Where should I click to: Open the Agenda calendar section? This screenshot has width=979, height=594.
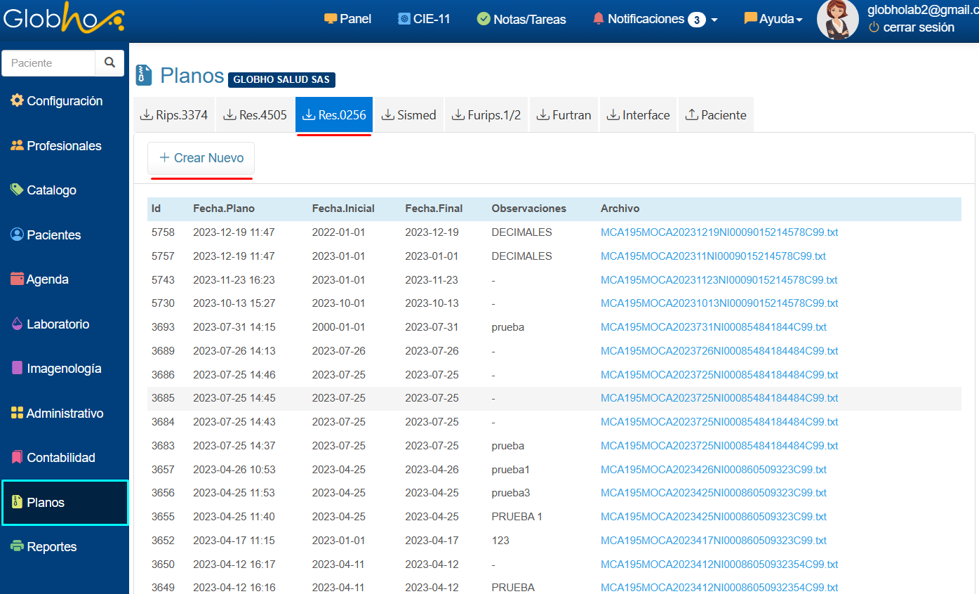[40, 279]
